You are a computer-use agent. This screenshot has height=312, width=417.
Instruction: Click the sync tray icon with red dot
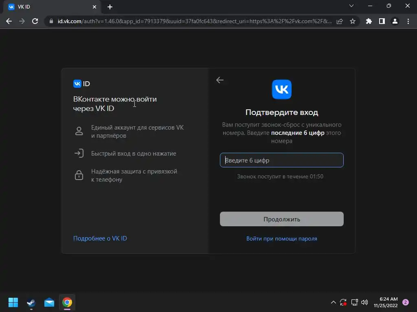343,302
